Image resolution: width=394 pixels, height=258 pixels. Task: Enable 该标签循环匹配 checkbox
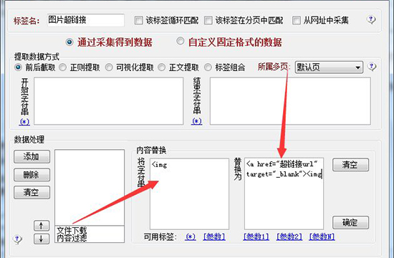click(x=139, y=20)
